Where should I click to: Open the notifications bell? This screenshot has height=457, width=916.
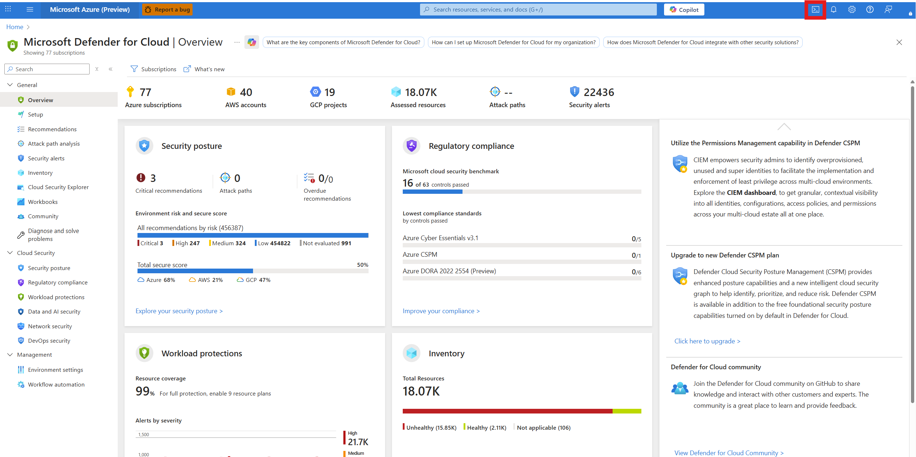pyautogui.click(x=834, y=10)
